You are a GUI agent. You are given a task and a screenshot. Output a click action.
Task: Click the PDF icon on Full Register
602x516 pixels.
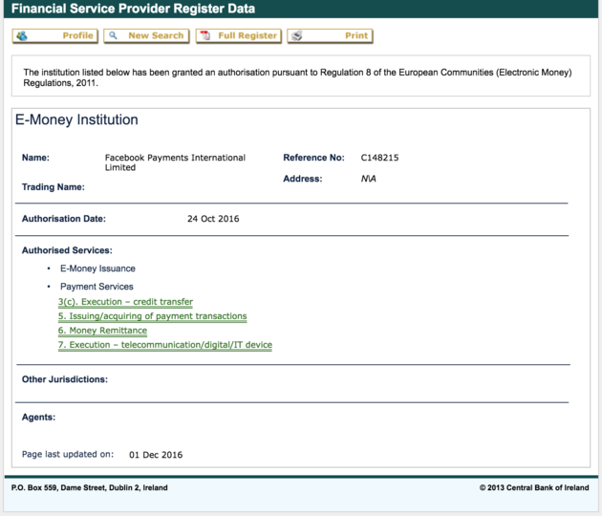pyautogui.click(x=205, y=35)
